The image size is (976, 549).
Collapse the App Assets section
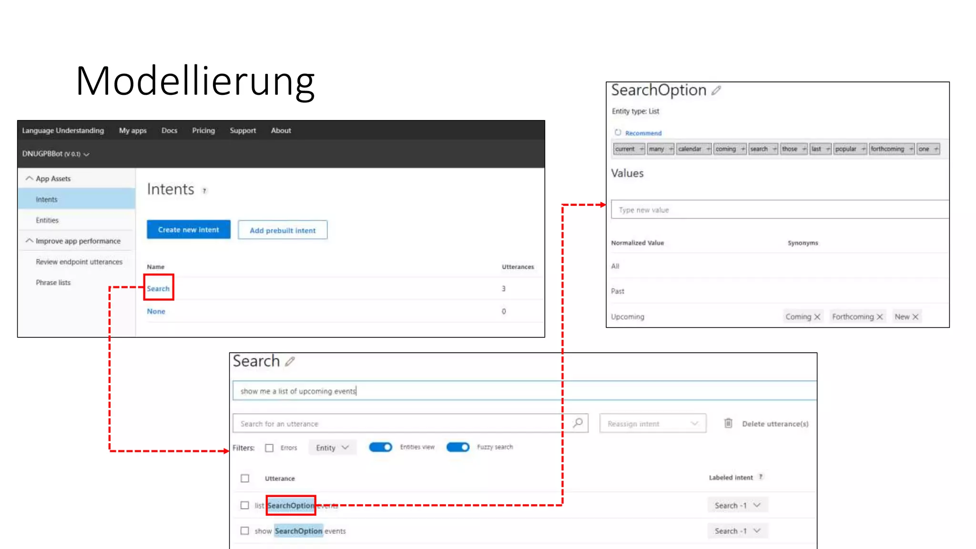coord(30,178)
